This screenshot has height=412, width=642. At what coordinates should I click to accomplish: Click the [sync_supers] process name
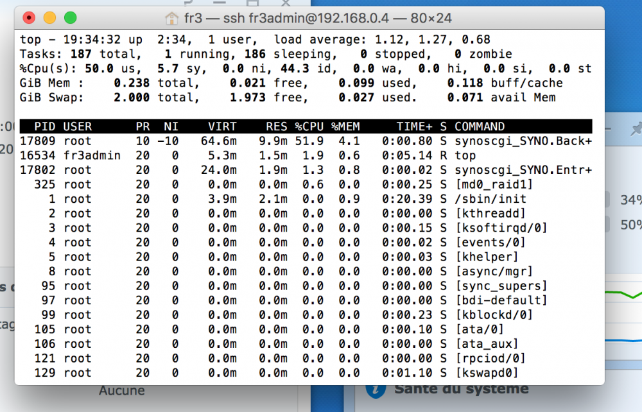[x=501, y=286]
